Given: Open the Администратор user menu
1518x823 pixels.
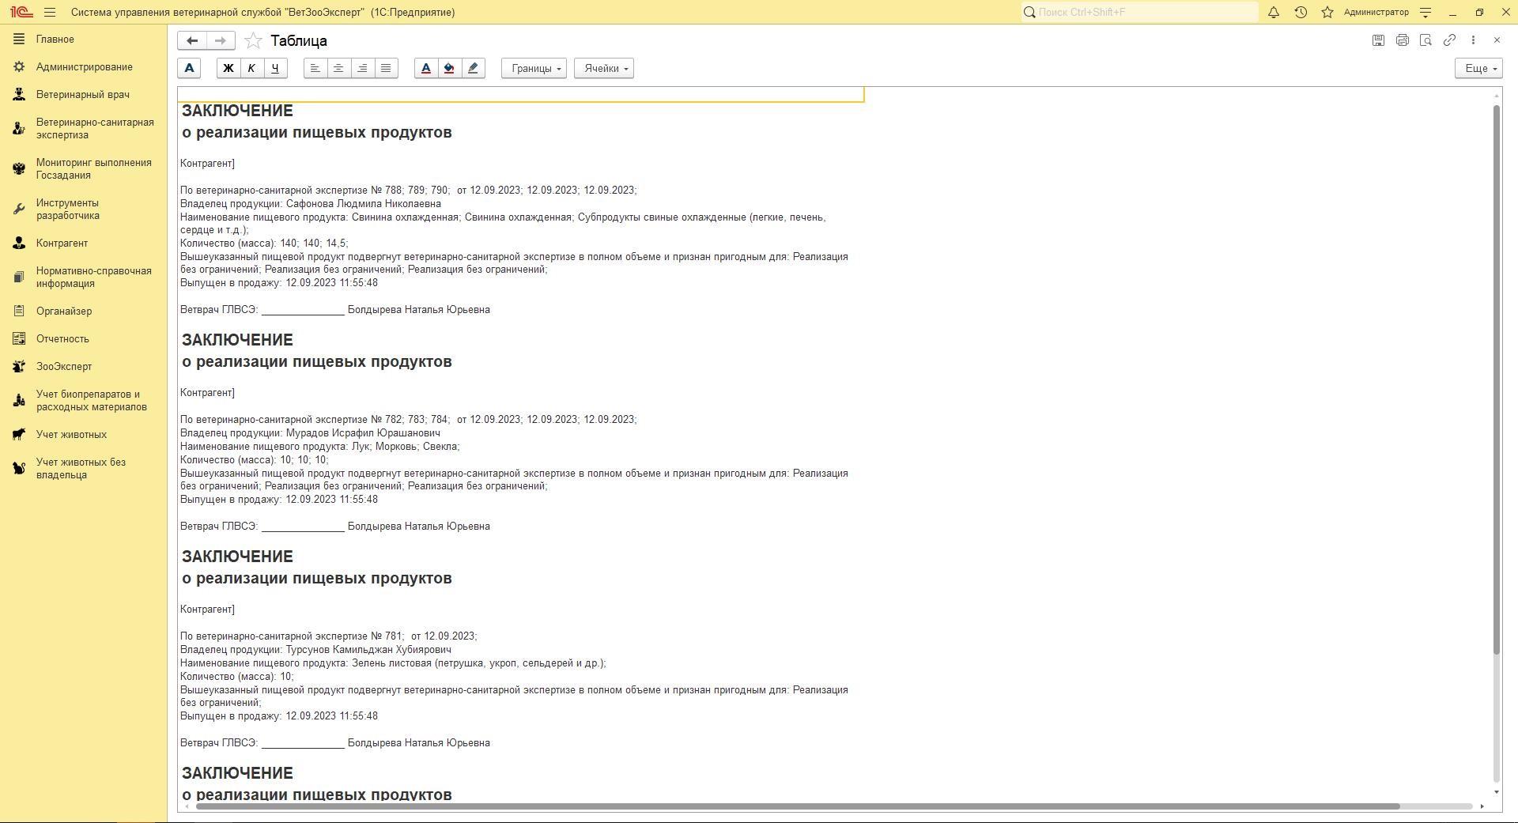Looking at the screenshot, I should [1376, 13].
